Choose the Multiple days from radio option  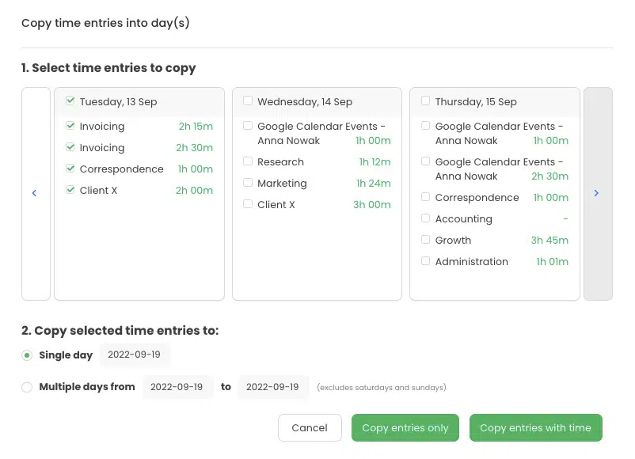(x=27, y=387)
